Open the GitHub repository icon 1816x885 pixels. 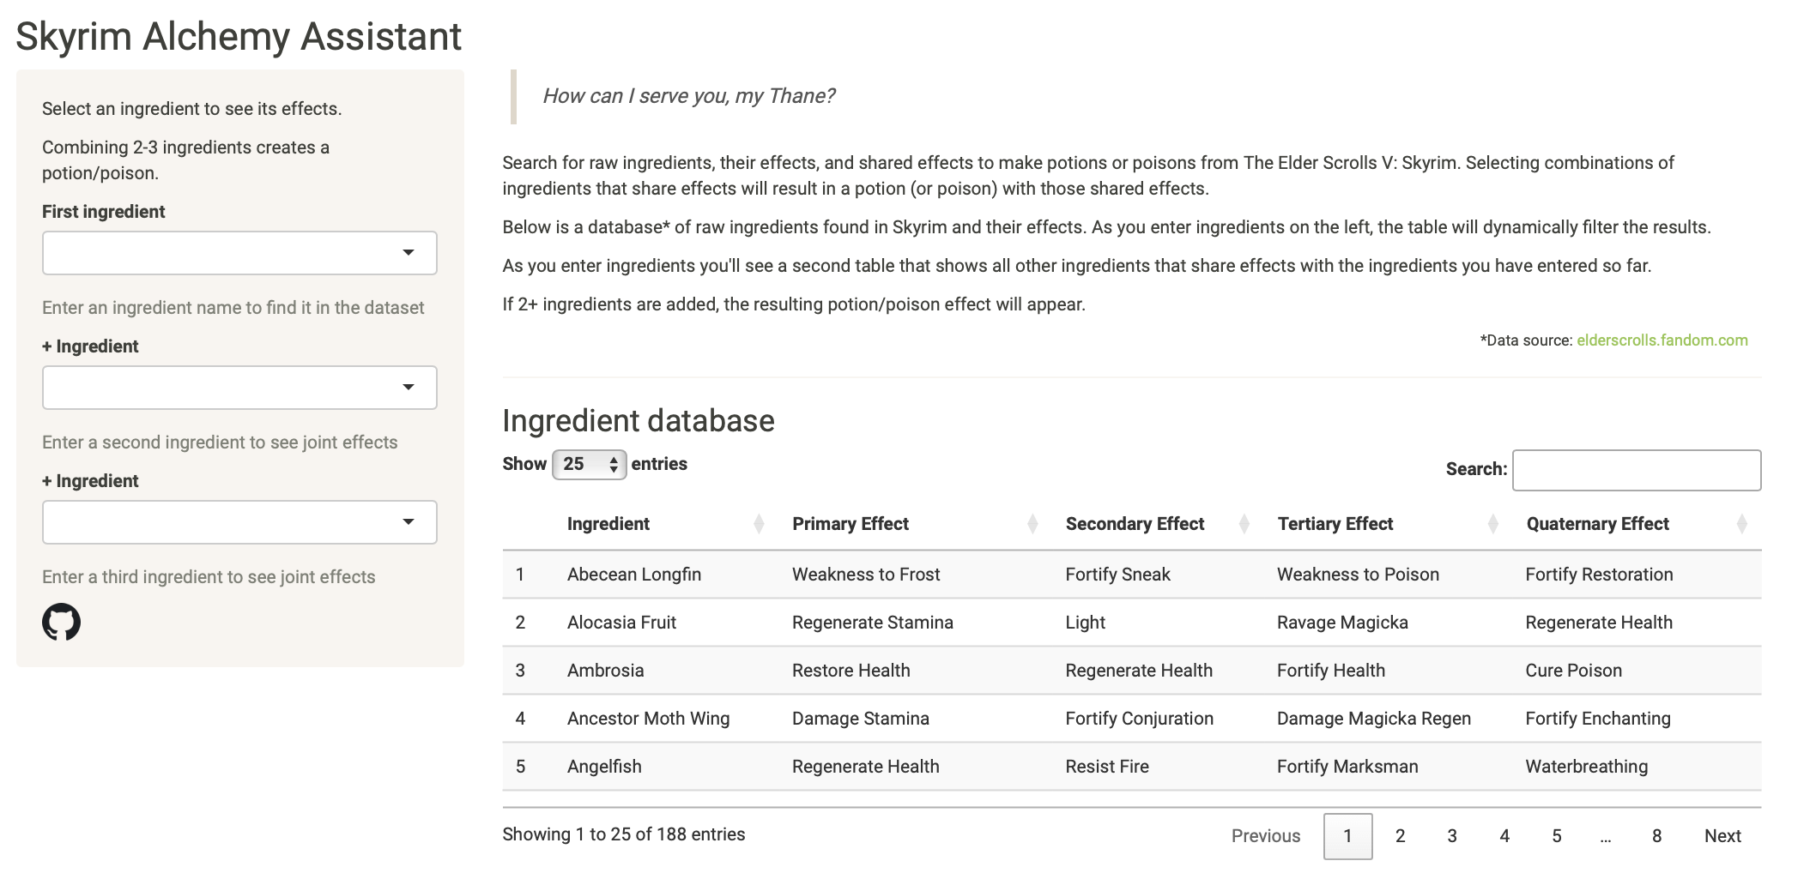coord(61,622)
